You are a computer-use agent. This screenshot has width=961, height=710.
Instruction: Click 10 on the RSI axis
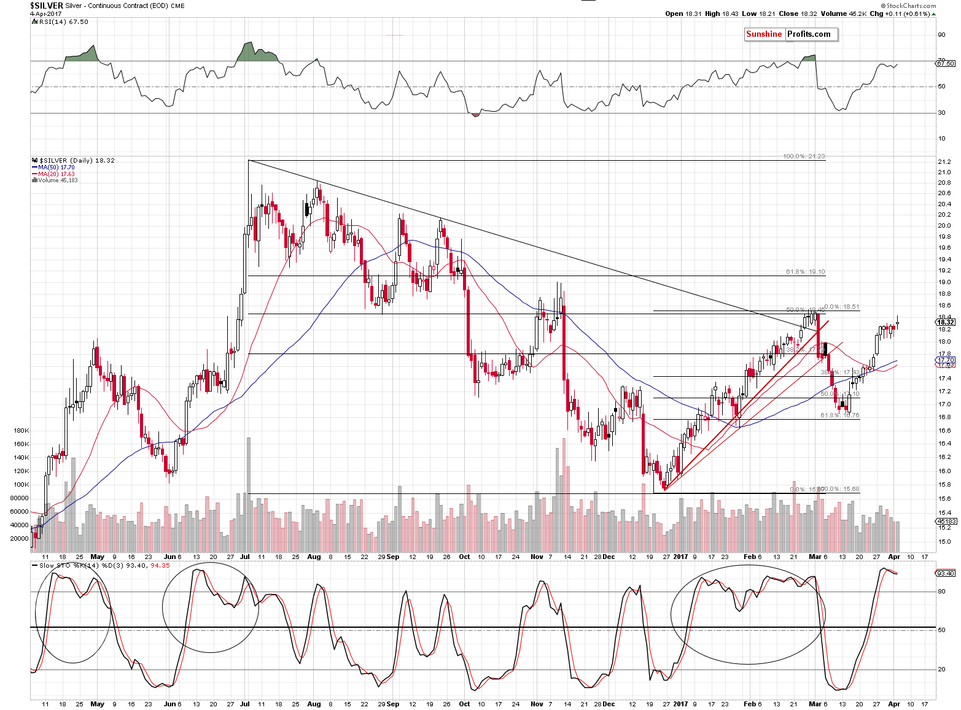tap(941, 139)
